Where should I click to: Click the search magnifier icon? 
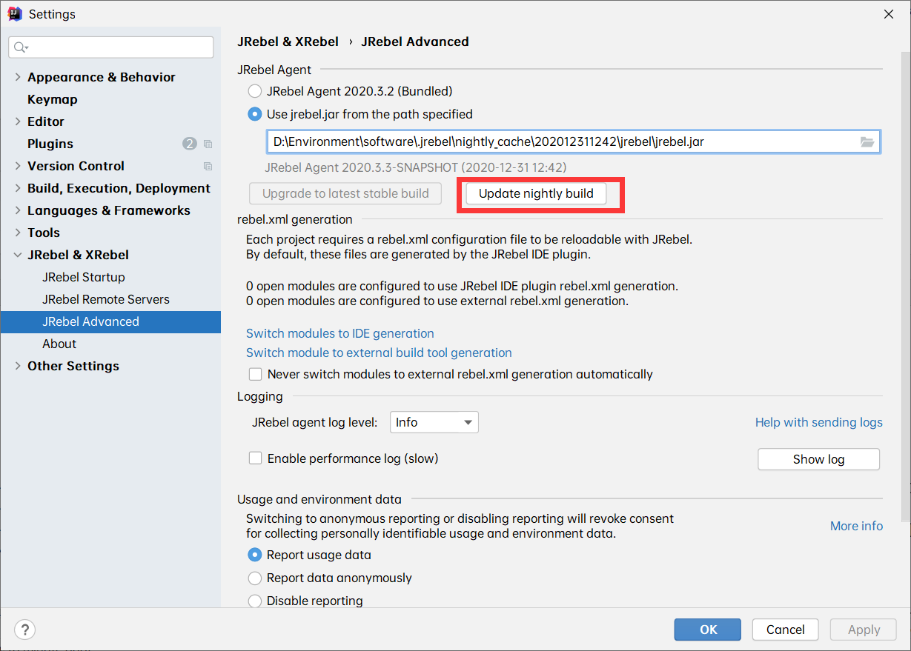pos(20,47)
